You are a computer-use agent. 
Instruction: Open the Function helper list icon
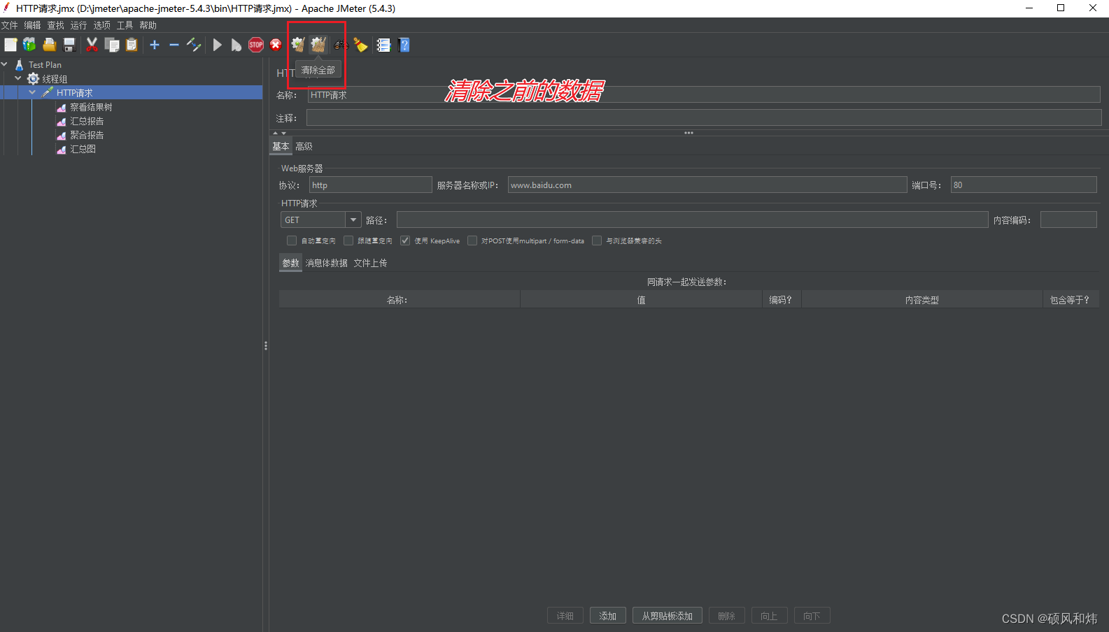pos(383,45)
